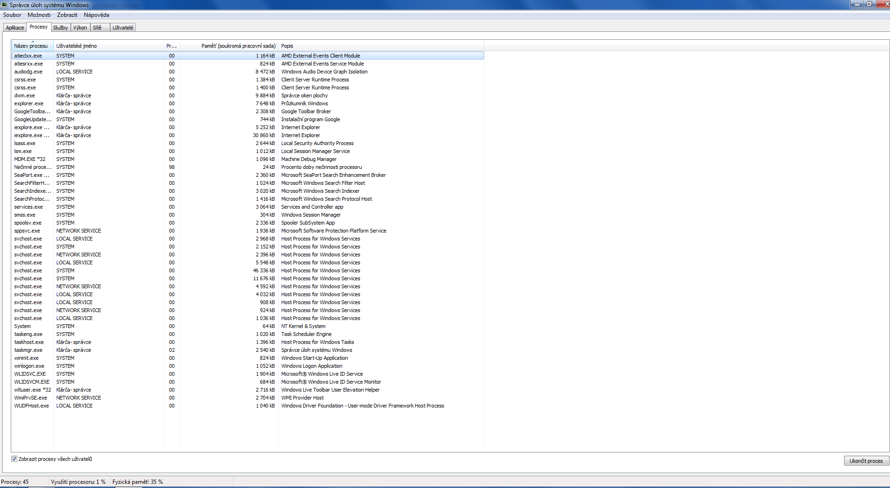Select the SeaPort.exe process row

click(247, 175)
